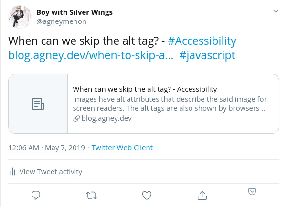
Task: Reply to the tweet using the speech bubble icon
Action: (x=35, y=195)
